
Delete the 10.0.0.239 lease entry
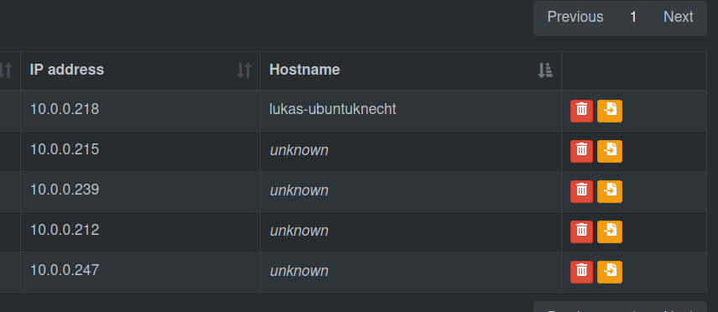point(581,191)
